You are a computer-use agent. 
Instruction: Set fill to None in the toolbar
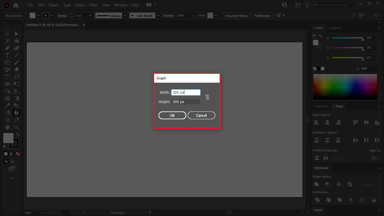click(x=18, y=154)
